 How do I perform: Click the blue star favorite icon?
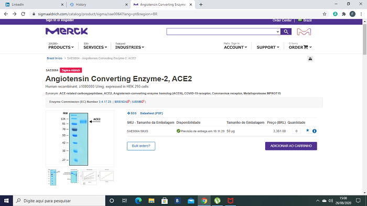click(308, 131)
